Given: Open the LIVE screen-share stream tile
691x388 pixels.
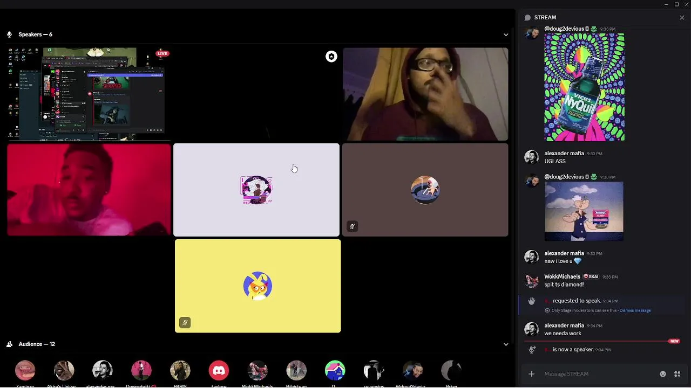Looking at the screenshot, I should pos(89,94).
